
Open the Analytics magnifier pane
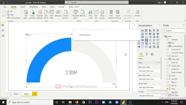point(152,54)
